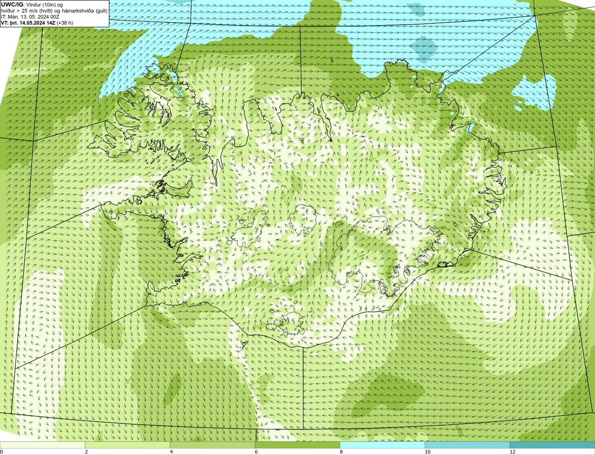Click the legend value '2'
Screen dimensions: 595x455
click(86, 452)
